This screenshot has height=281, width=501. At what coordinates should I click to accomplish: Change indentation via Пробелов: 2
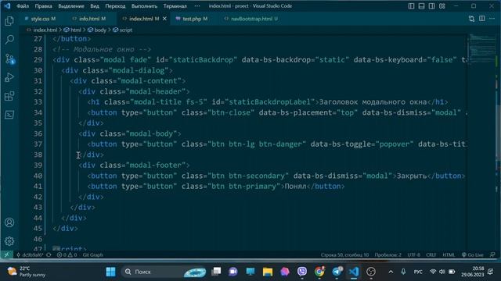point(388,255)
